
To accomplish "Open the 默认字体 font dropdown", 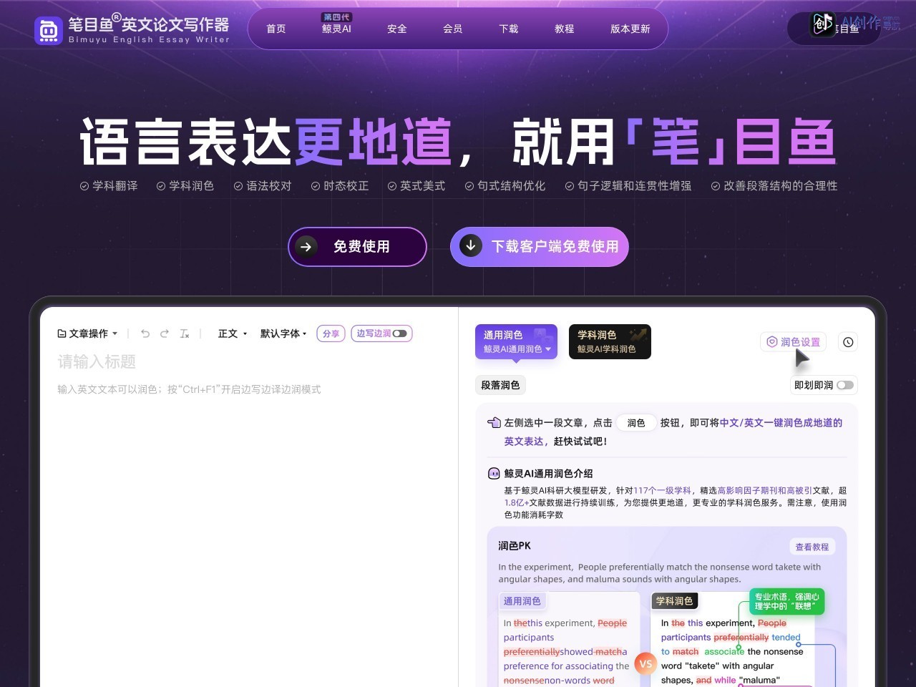I will [x=283, y=333].
